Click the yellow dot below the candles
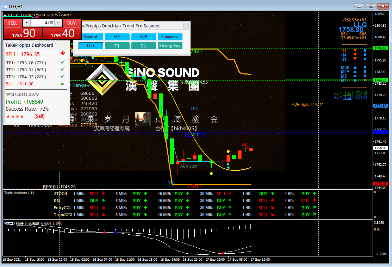The width and height of the screenshot is (392, 267). coord(211,174)
